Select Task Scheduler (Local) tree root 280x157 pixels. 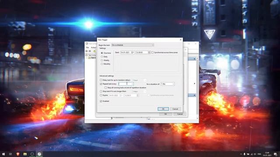tap(91, 55)
